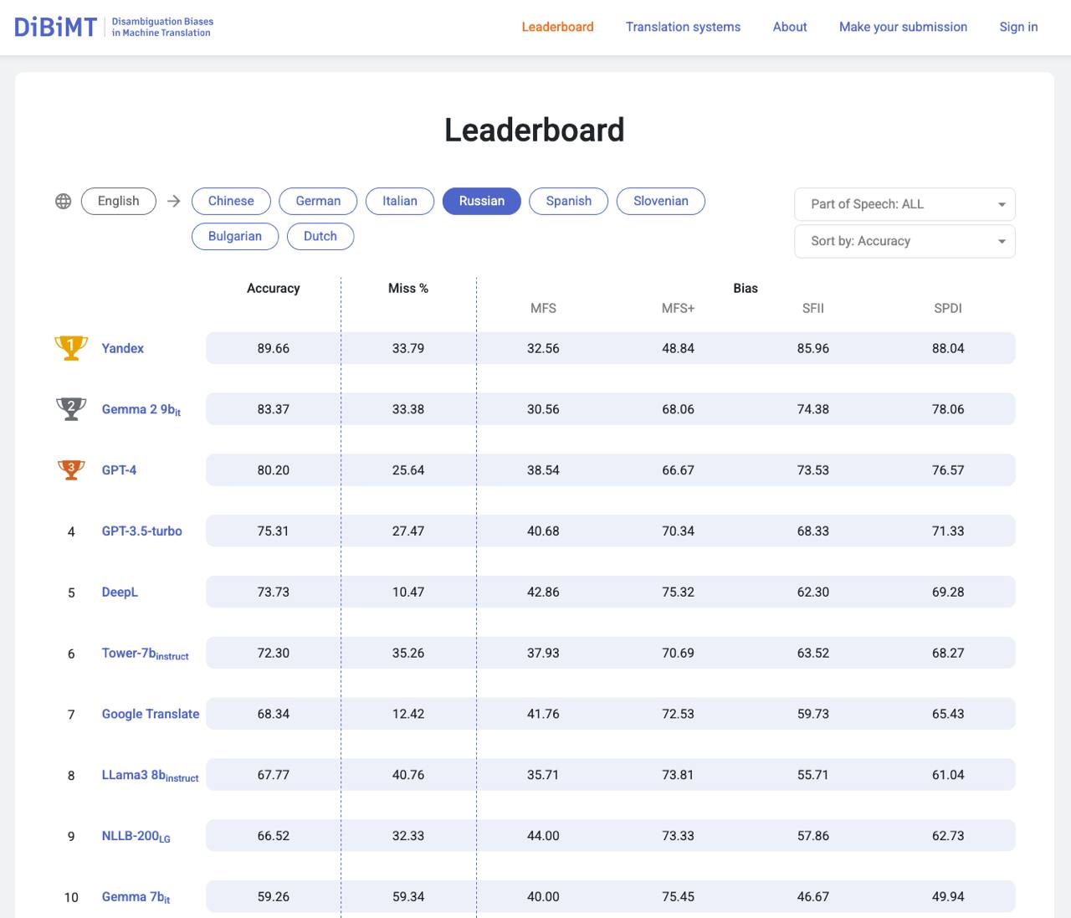Click Tower-7b SFII value 63.52
Screen dimensions: 1071x918
pos(813,654)
